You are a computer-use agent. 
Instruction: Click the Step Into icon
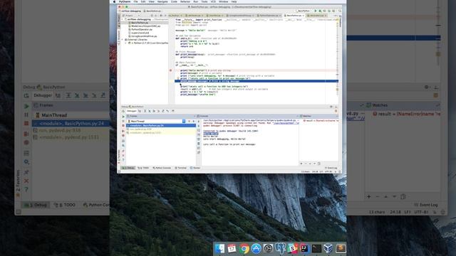[x=149, y=111]
